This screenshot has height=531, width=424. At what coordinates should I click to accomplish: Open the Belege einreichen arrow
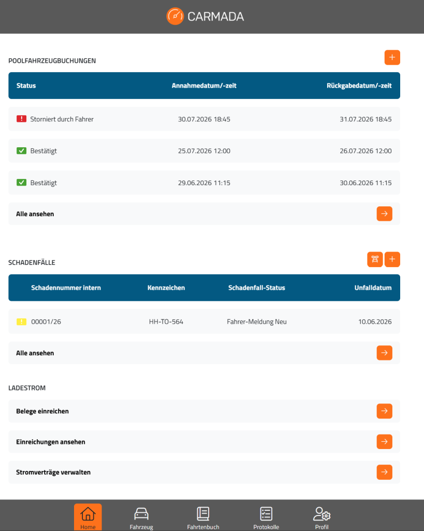385,411
